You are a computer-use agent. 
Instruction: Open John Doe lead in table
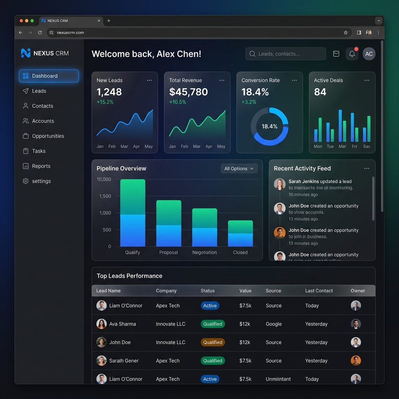tap(120, 342)
